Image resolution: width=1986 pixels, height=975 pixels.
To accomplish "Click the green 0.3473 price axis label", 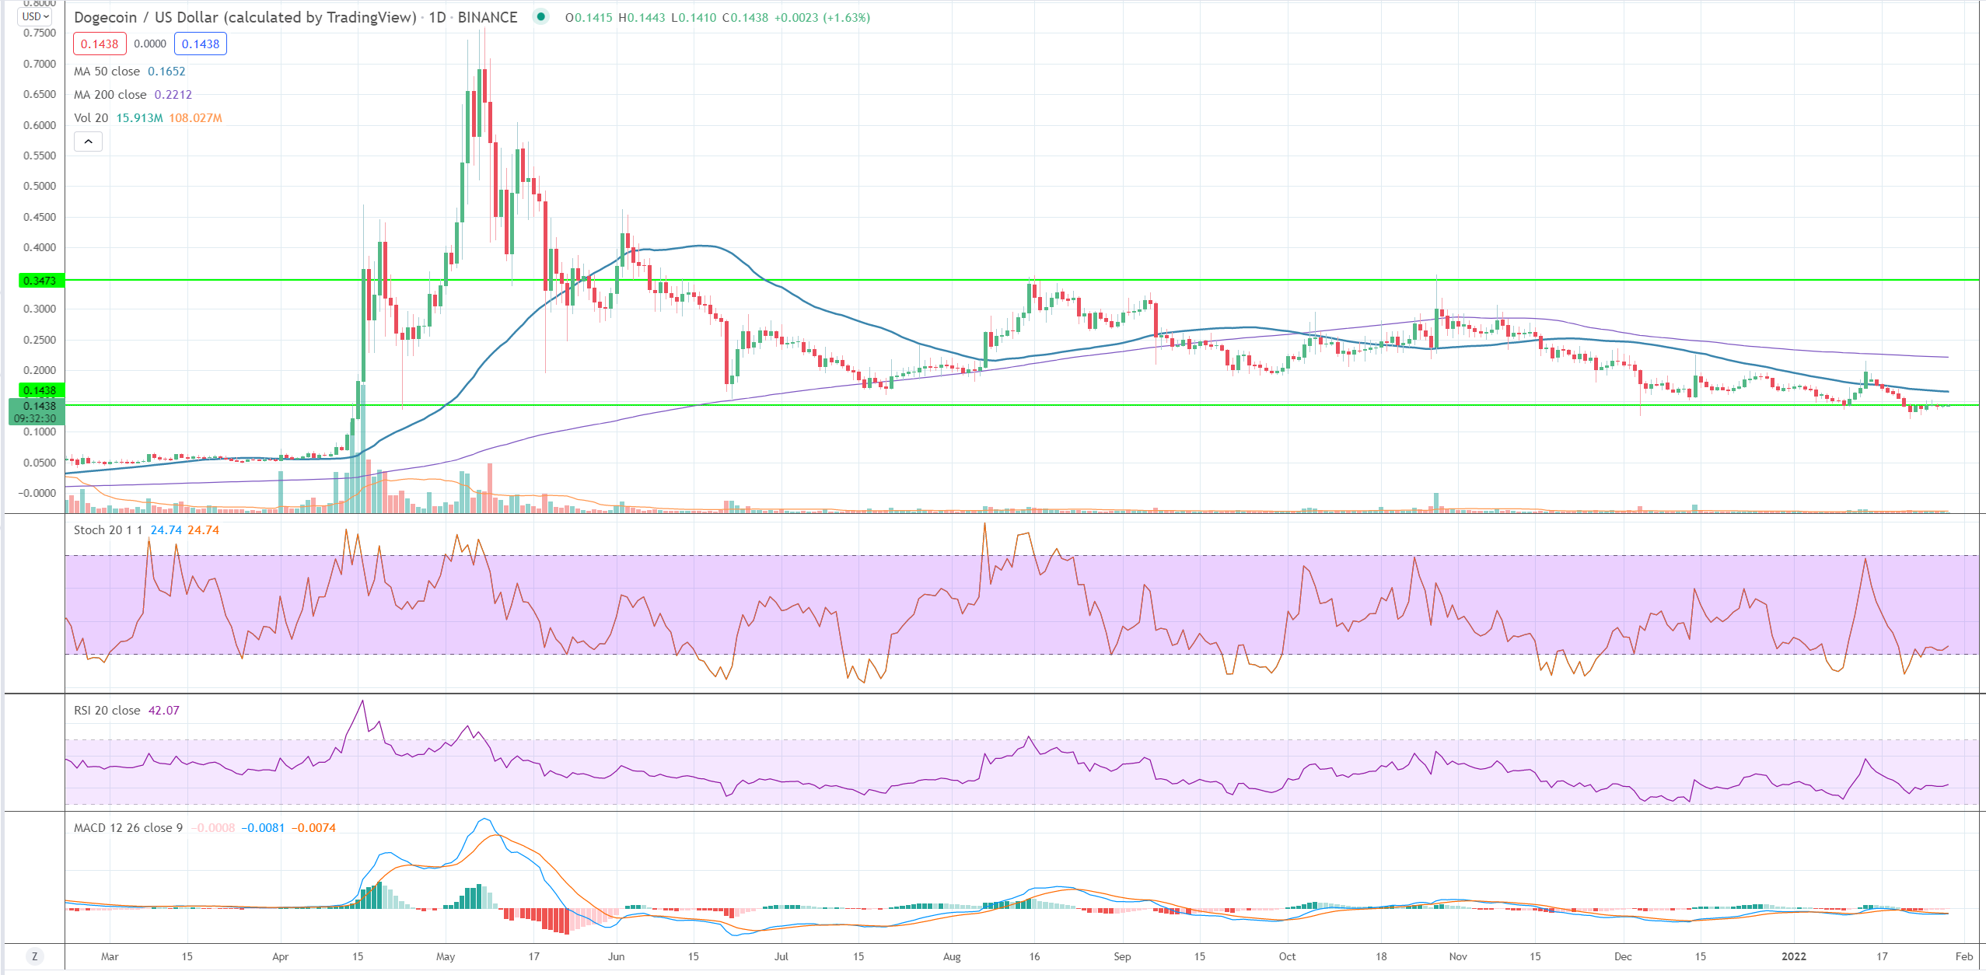I will pyautogui.click(x=39, y=281).
